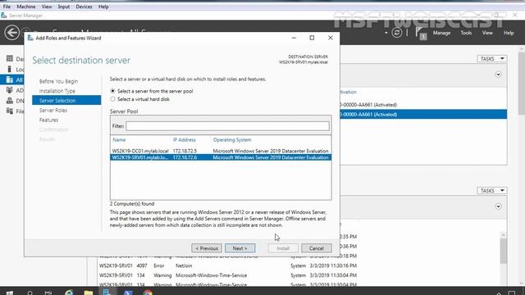Screen dimensions: 525x295
Task: Choose Select a server from the server pool
Action: click(x=112, y=91)
